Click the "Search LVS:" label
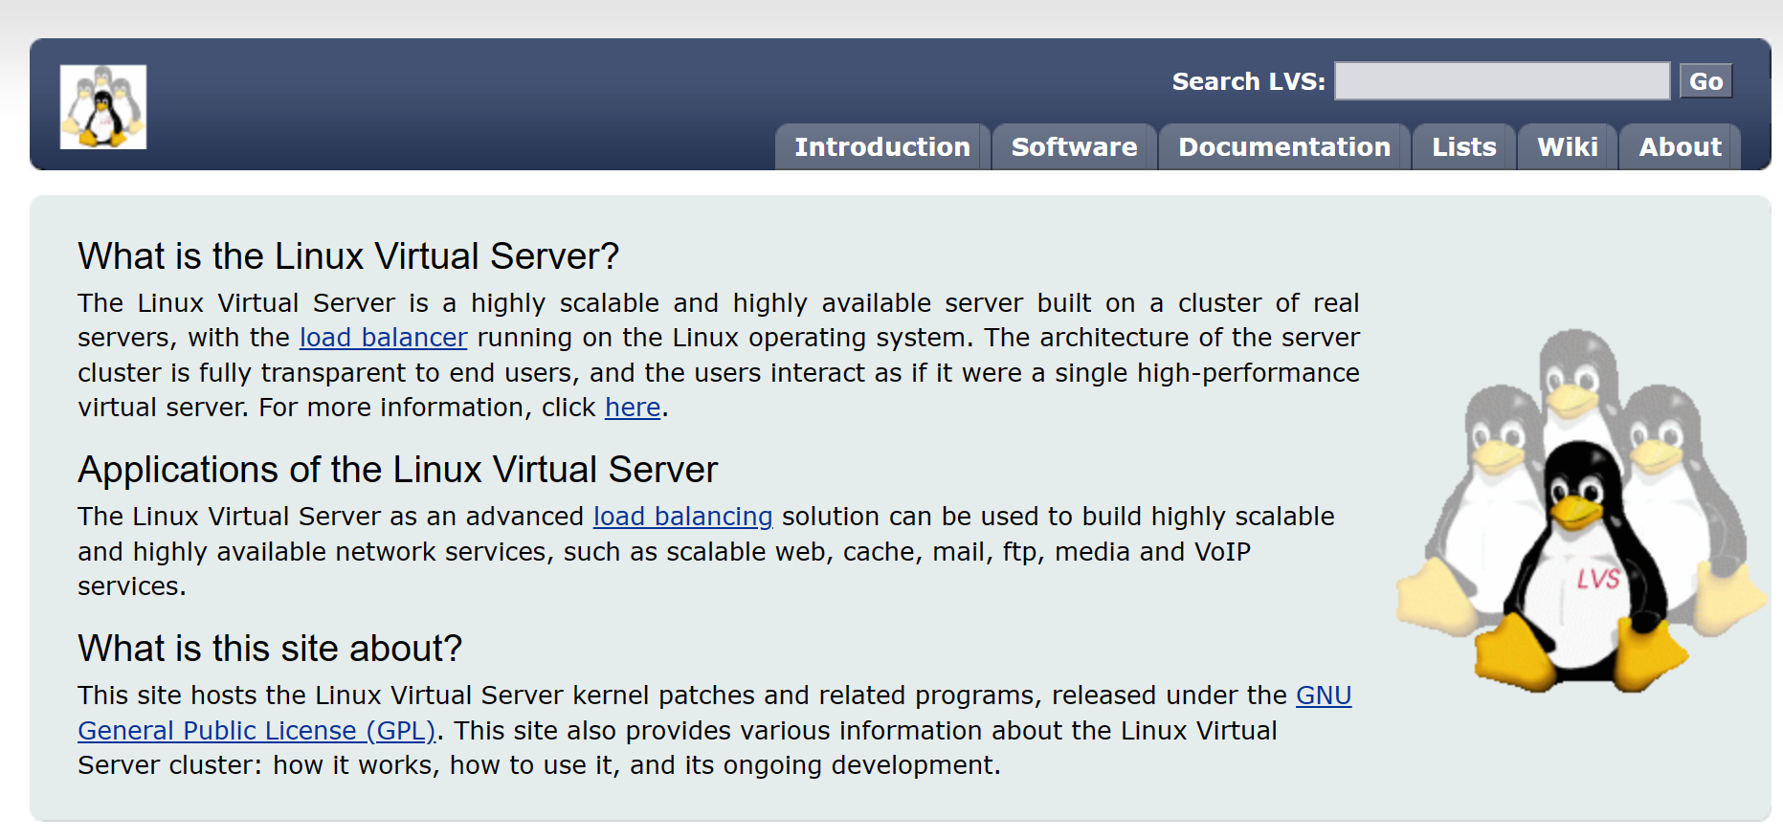This screenshot has width=1783, height=839. 1248,82
